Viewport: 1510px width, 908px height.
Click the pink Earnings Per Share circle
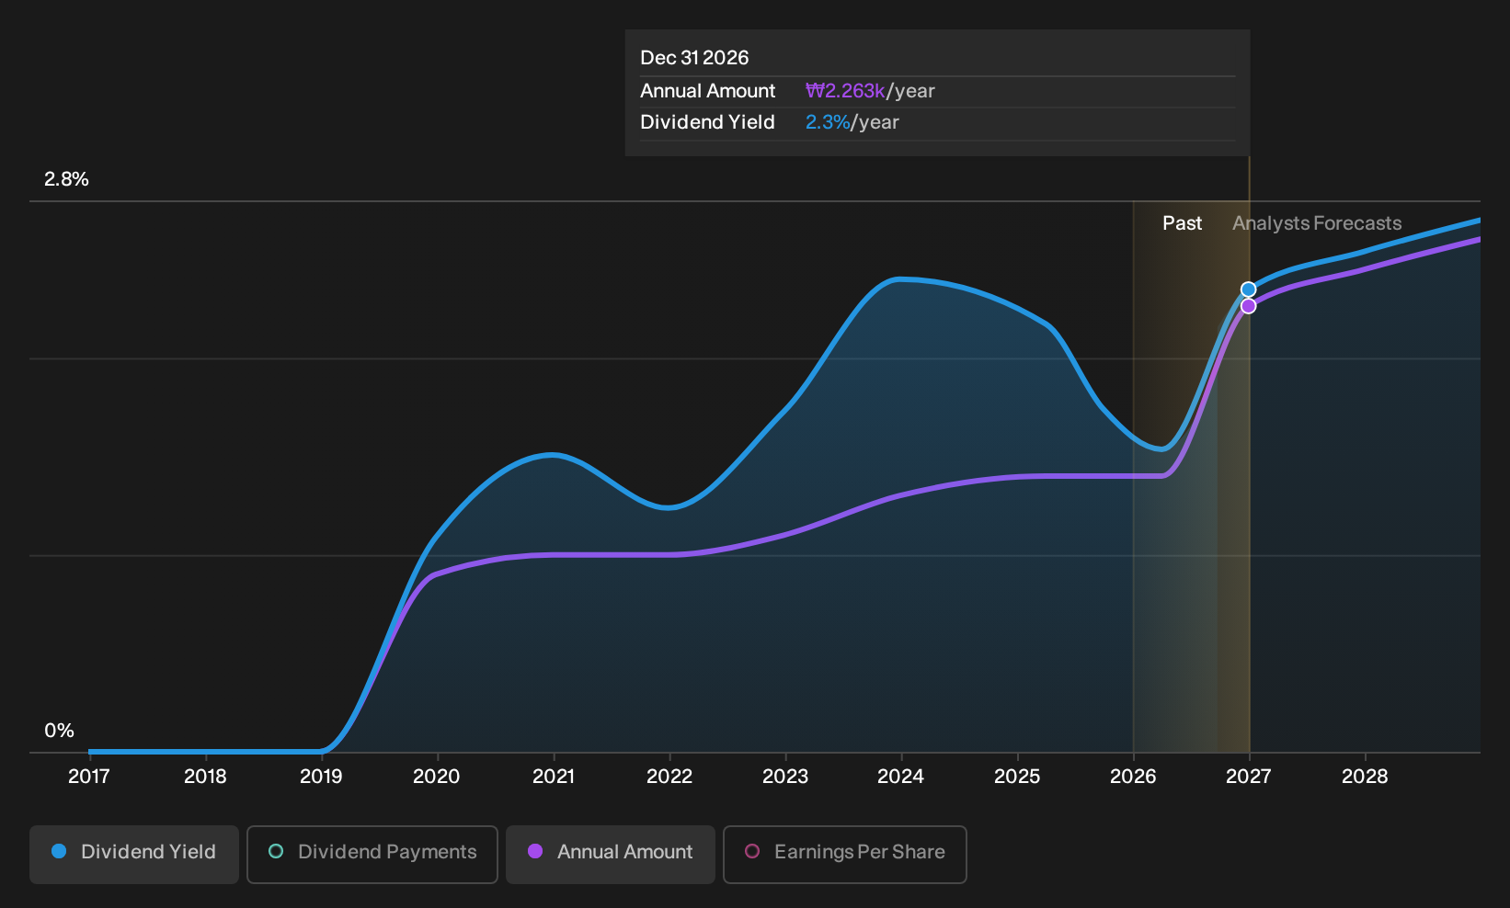pyautogui.click(x=752, y=851)
